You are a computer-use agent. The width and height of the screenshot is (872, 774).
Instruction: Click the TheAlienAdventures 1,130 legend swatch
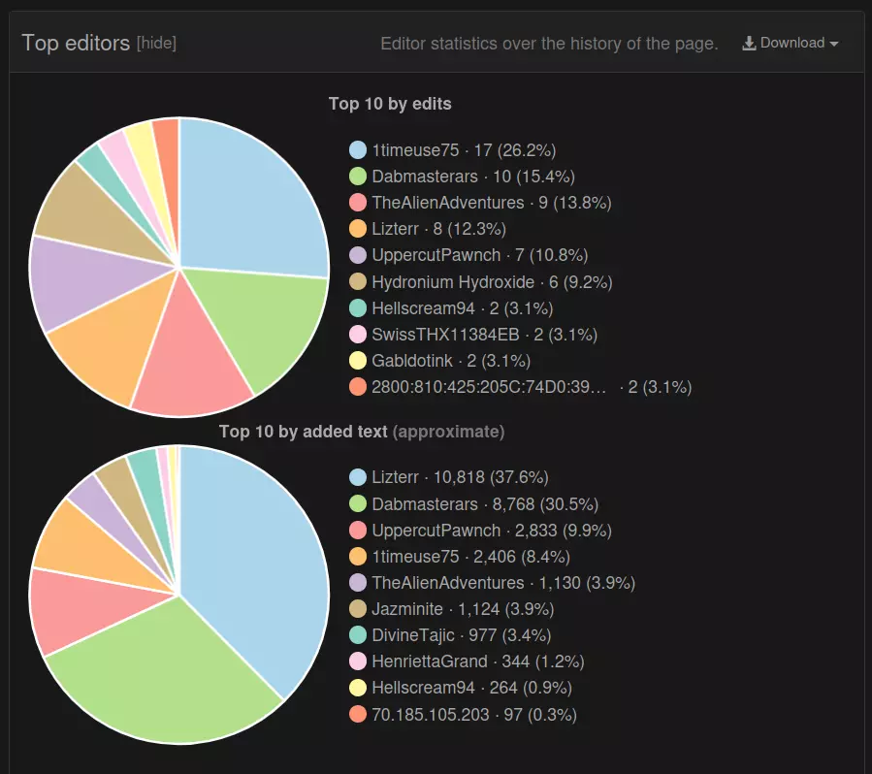point(358,583)
